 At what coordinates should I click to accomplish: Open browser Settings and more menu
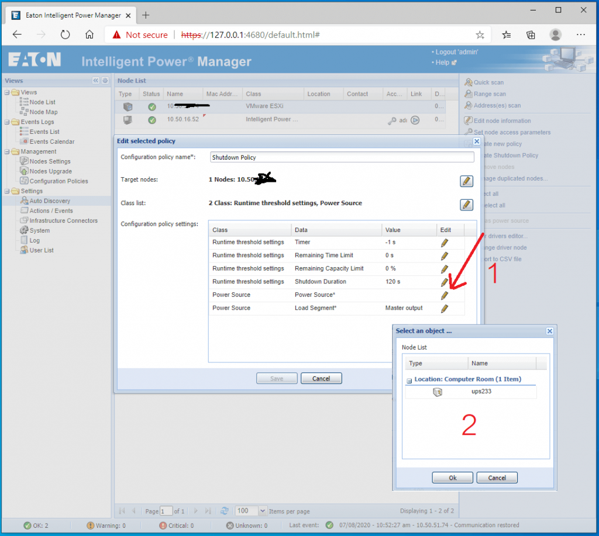(x=581, y=34)
